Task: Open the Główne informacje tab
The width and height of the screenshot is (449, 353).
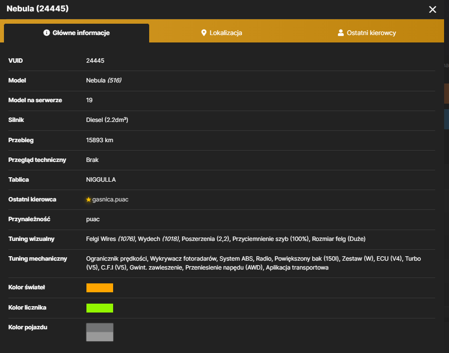Action: click(x=77, y=33)
